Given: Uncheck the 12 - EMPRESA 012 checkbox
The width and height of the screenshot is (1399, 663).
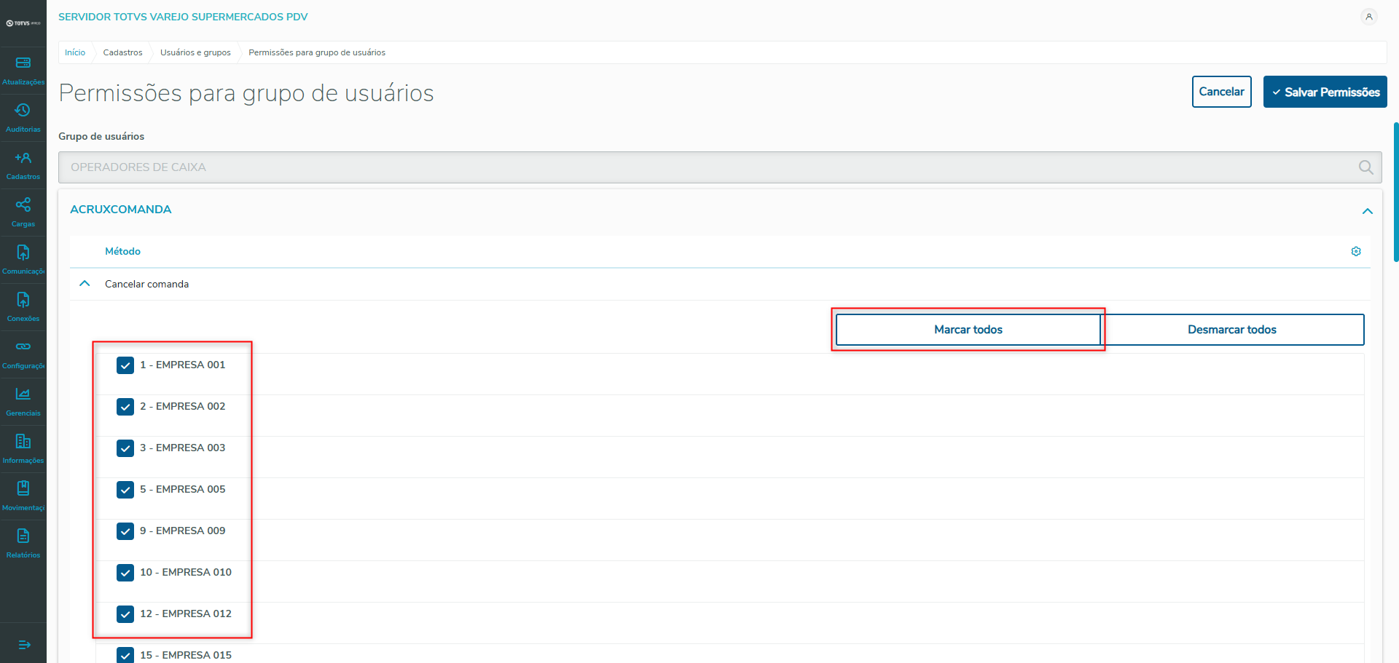Looking at the screenshot, I should 125,614.
